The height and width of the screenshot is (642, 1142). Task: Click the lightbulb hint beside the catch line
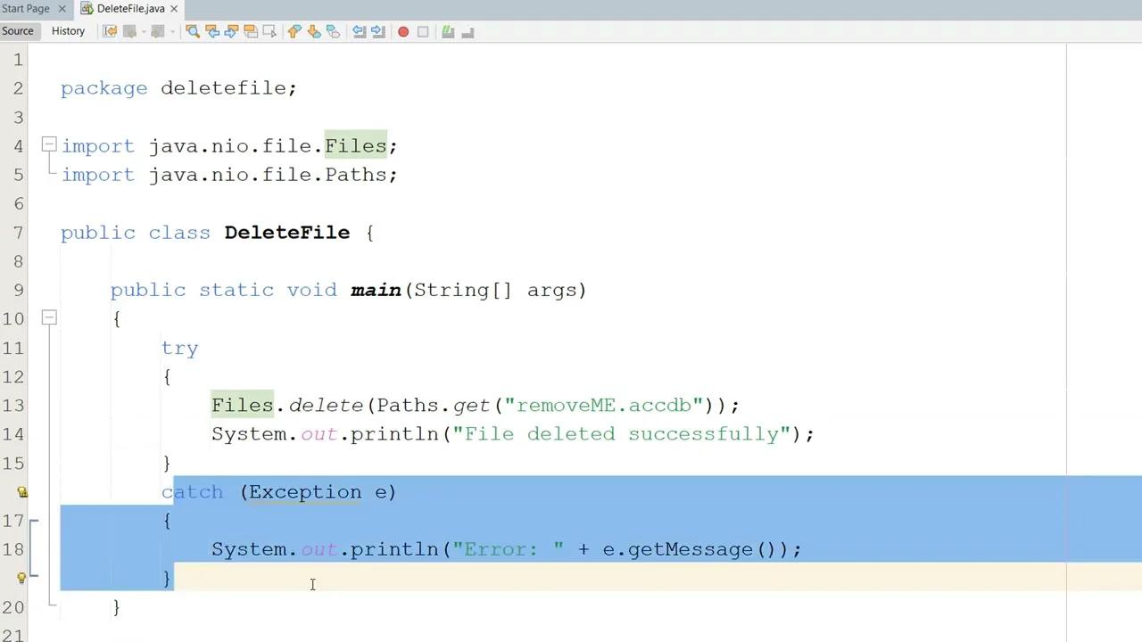(x=21, y=491)
